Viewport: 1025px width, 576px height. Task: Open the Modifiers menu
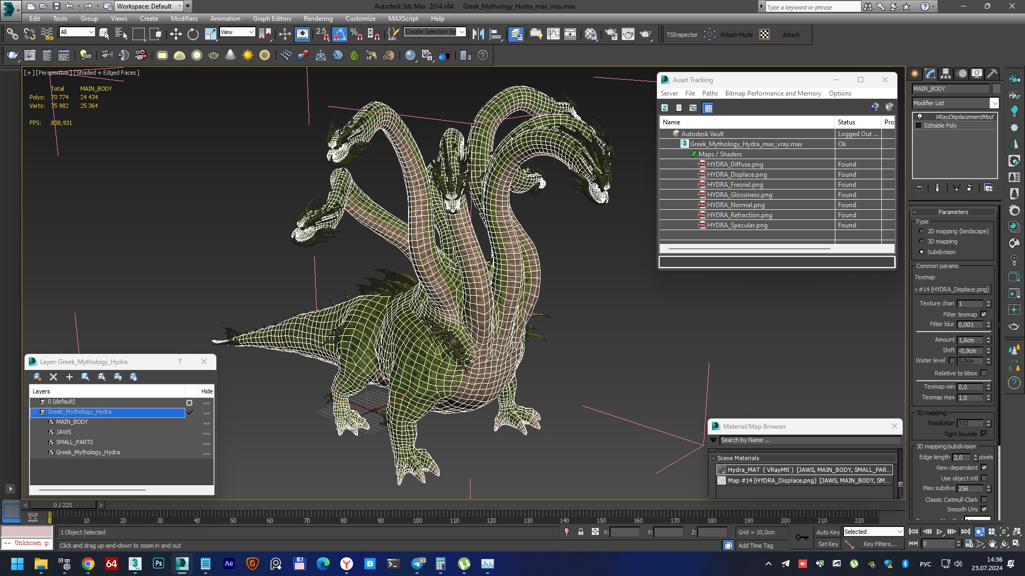tap(184, 18)
